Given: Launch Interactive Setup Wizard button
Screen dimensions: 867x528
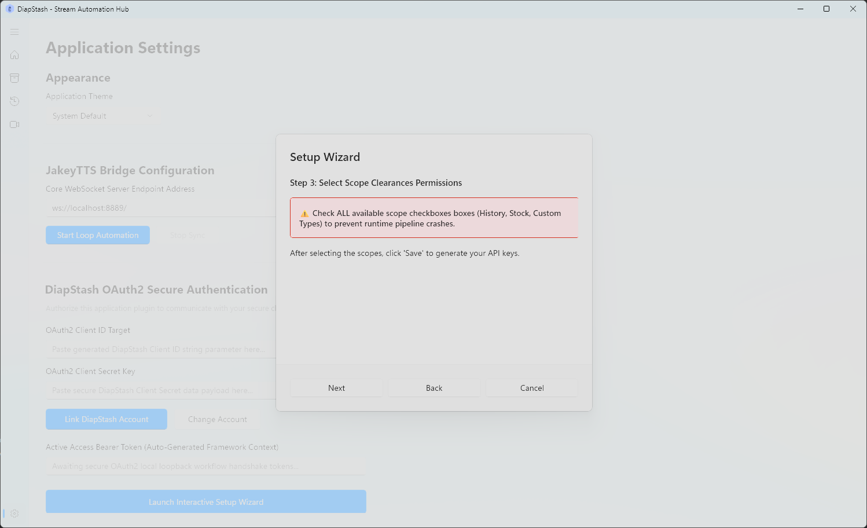Looking at the screenshot, I should pos(206,502).
